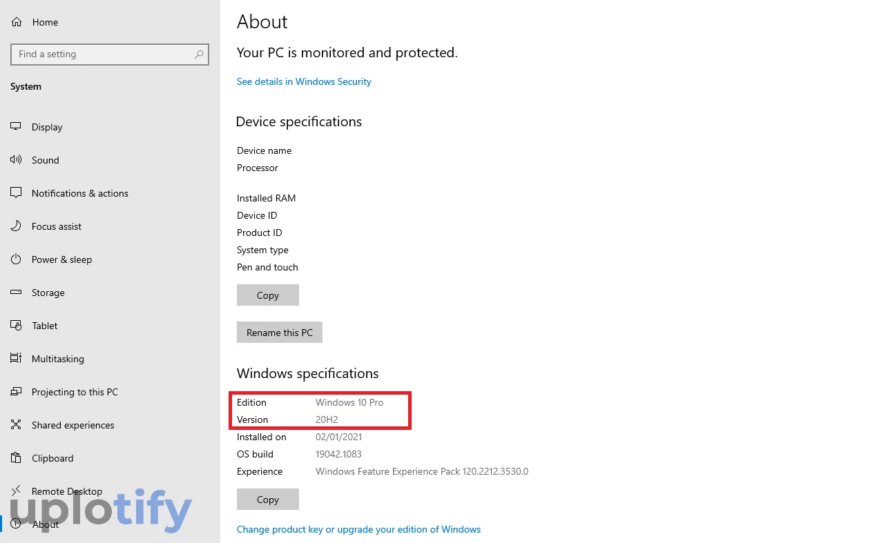The image size is (884, 543).
Task: Click the Power & sleep icon
Action: [16, 259]
